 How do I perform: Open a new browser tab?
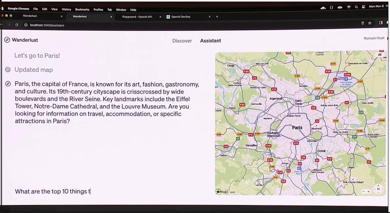point(217,17)
